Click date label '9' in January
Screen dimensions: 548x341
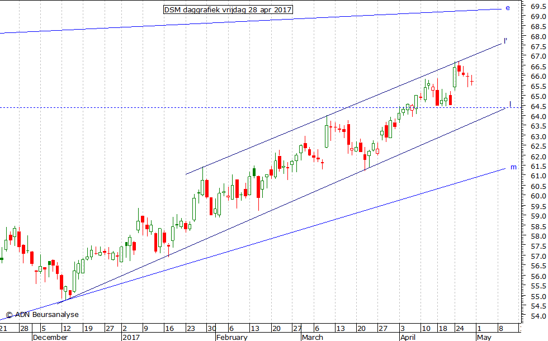146,329
